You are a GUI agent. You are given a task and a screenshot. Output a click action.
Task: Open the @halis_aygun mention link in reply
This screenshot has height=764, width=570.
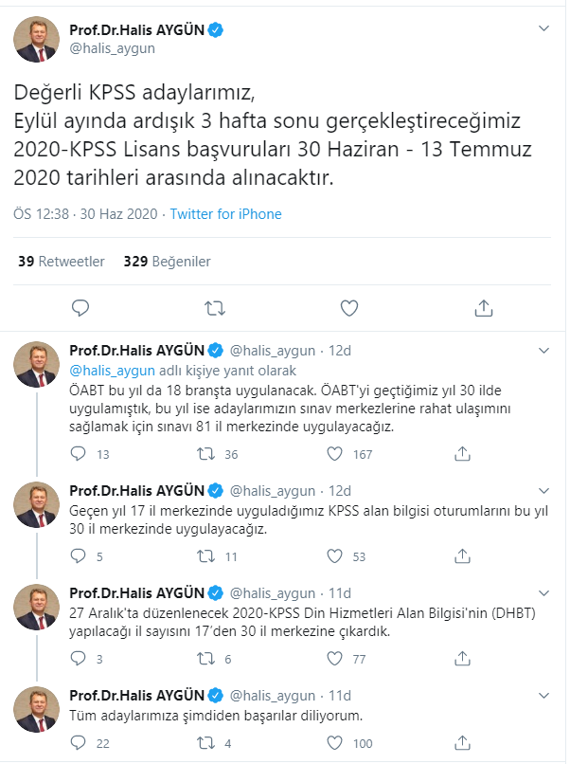click(112, 371)
